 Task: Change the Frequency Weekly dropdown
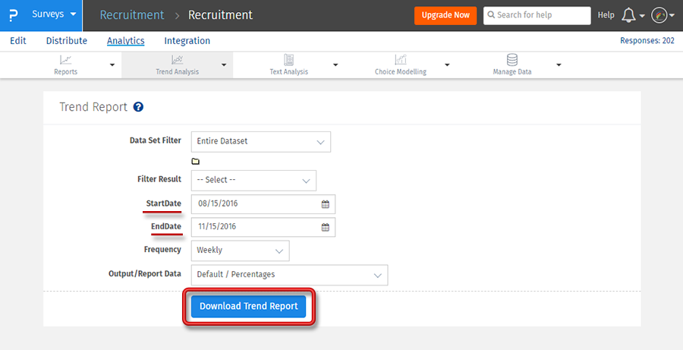[240, 251]
